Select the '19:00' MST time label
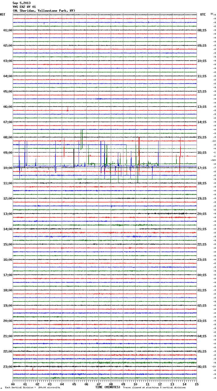The image size is (217, 391). pyautogui.click(x=8, y=306)
